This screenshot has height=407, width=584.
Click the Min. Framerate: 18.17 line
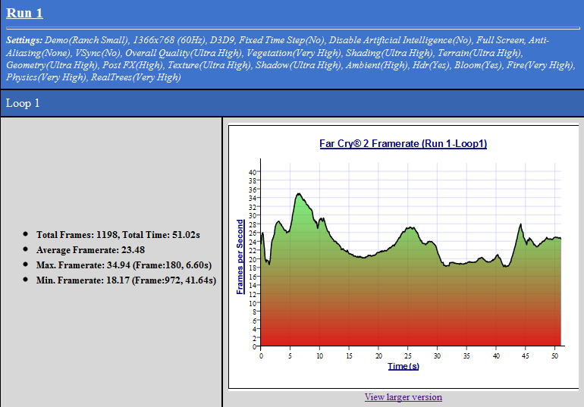tap(126, 280)
